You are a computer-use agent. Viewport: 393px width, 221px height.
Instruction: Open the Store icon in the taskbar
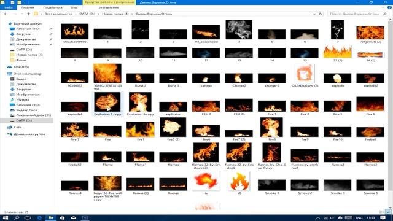tap(62, 218)
